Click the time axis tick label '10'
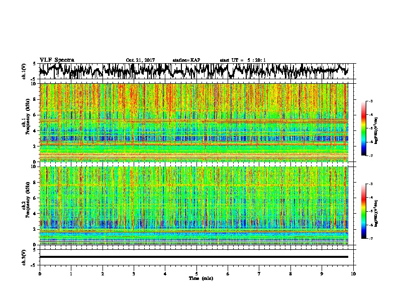Viewport: 398px width, 307px height. [x=353, y=273]
